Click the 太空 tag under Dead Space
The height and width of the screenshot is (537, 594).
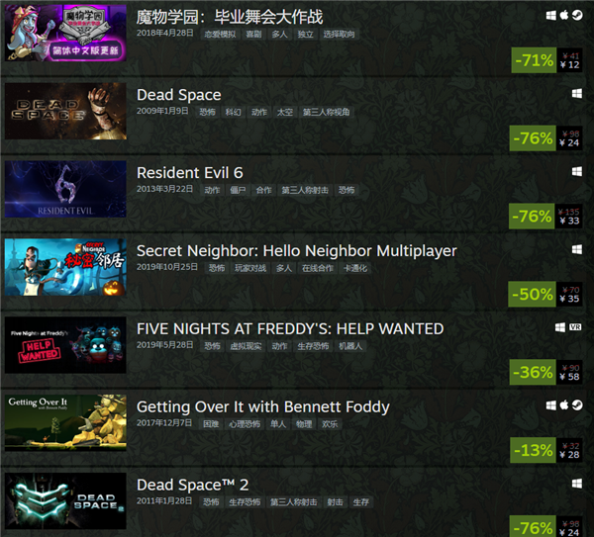pyautogui.click(x=285, y=112)
